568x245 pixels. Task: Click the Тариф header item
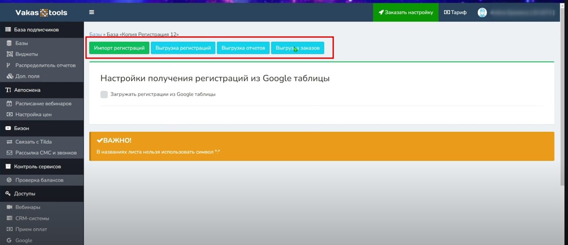(455, 12)
